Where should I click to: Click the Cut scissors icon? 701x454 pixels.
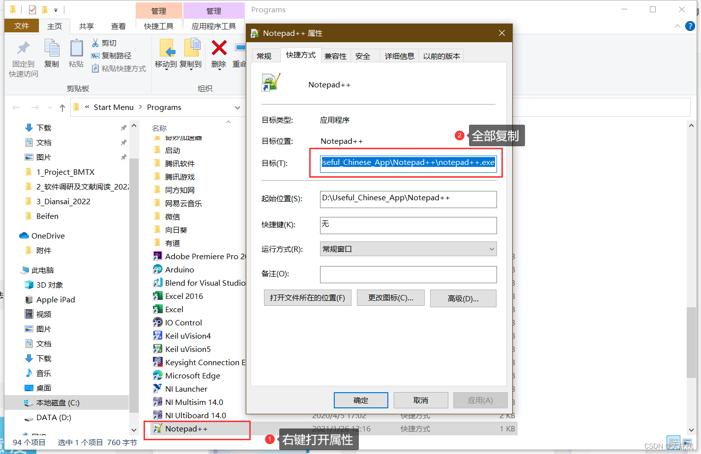pos(95,43)
